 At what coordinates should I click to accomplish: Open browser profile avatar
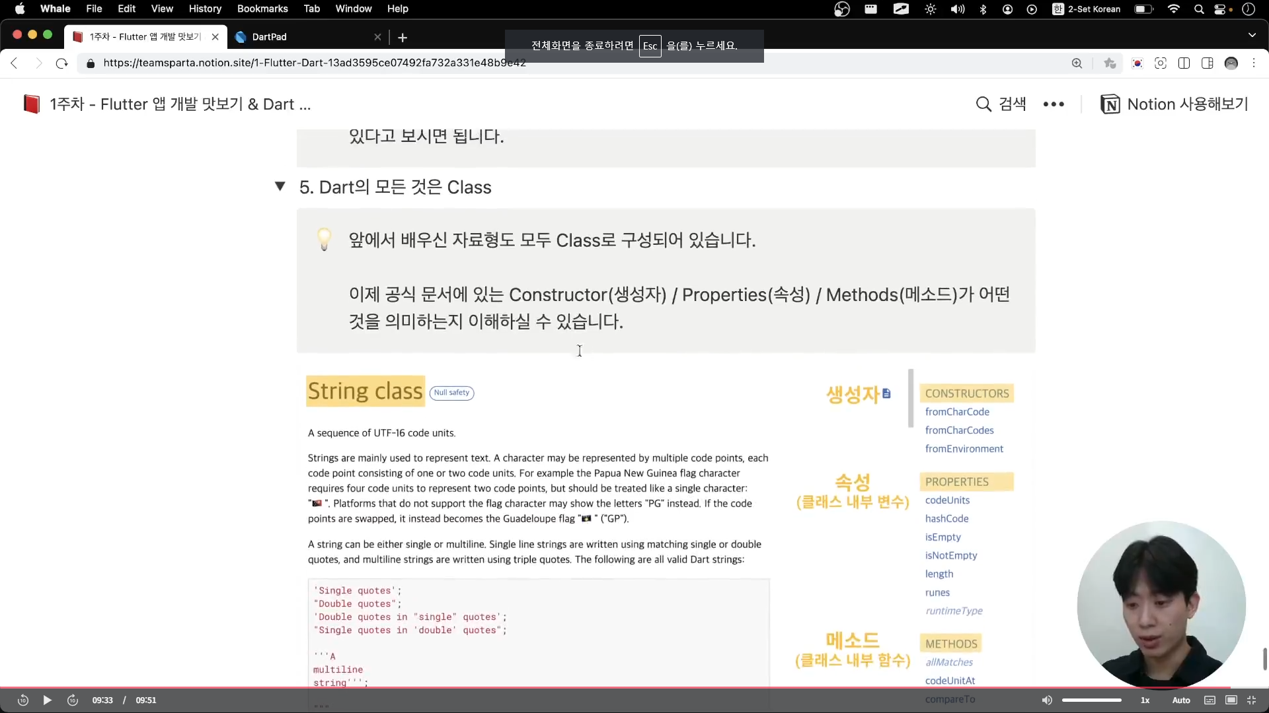[1231, 63]
